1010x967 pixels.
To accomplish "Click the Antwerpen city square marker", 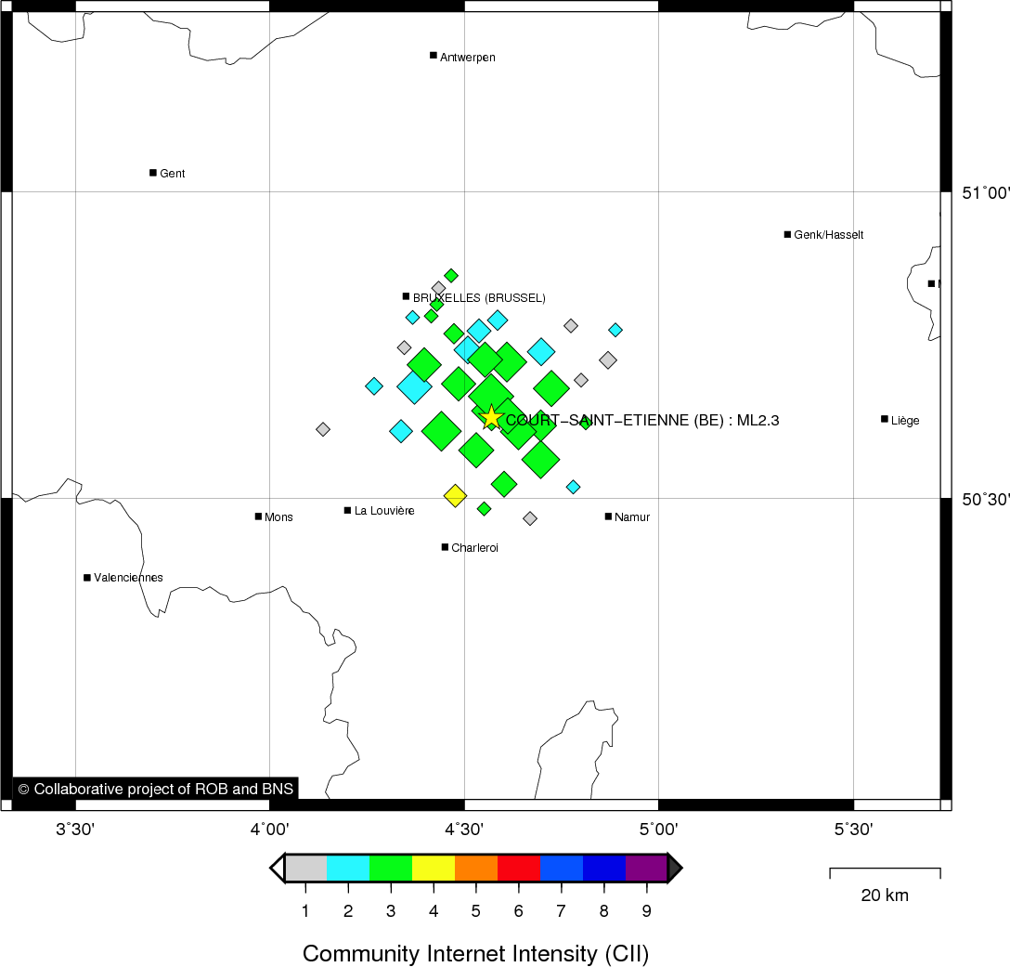I will pos(434,56).
